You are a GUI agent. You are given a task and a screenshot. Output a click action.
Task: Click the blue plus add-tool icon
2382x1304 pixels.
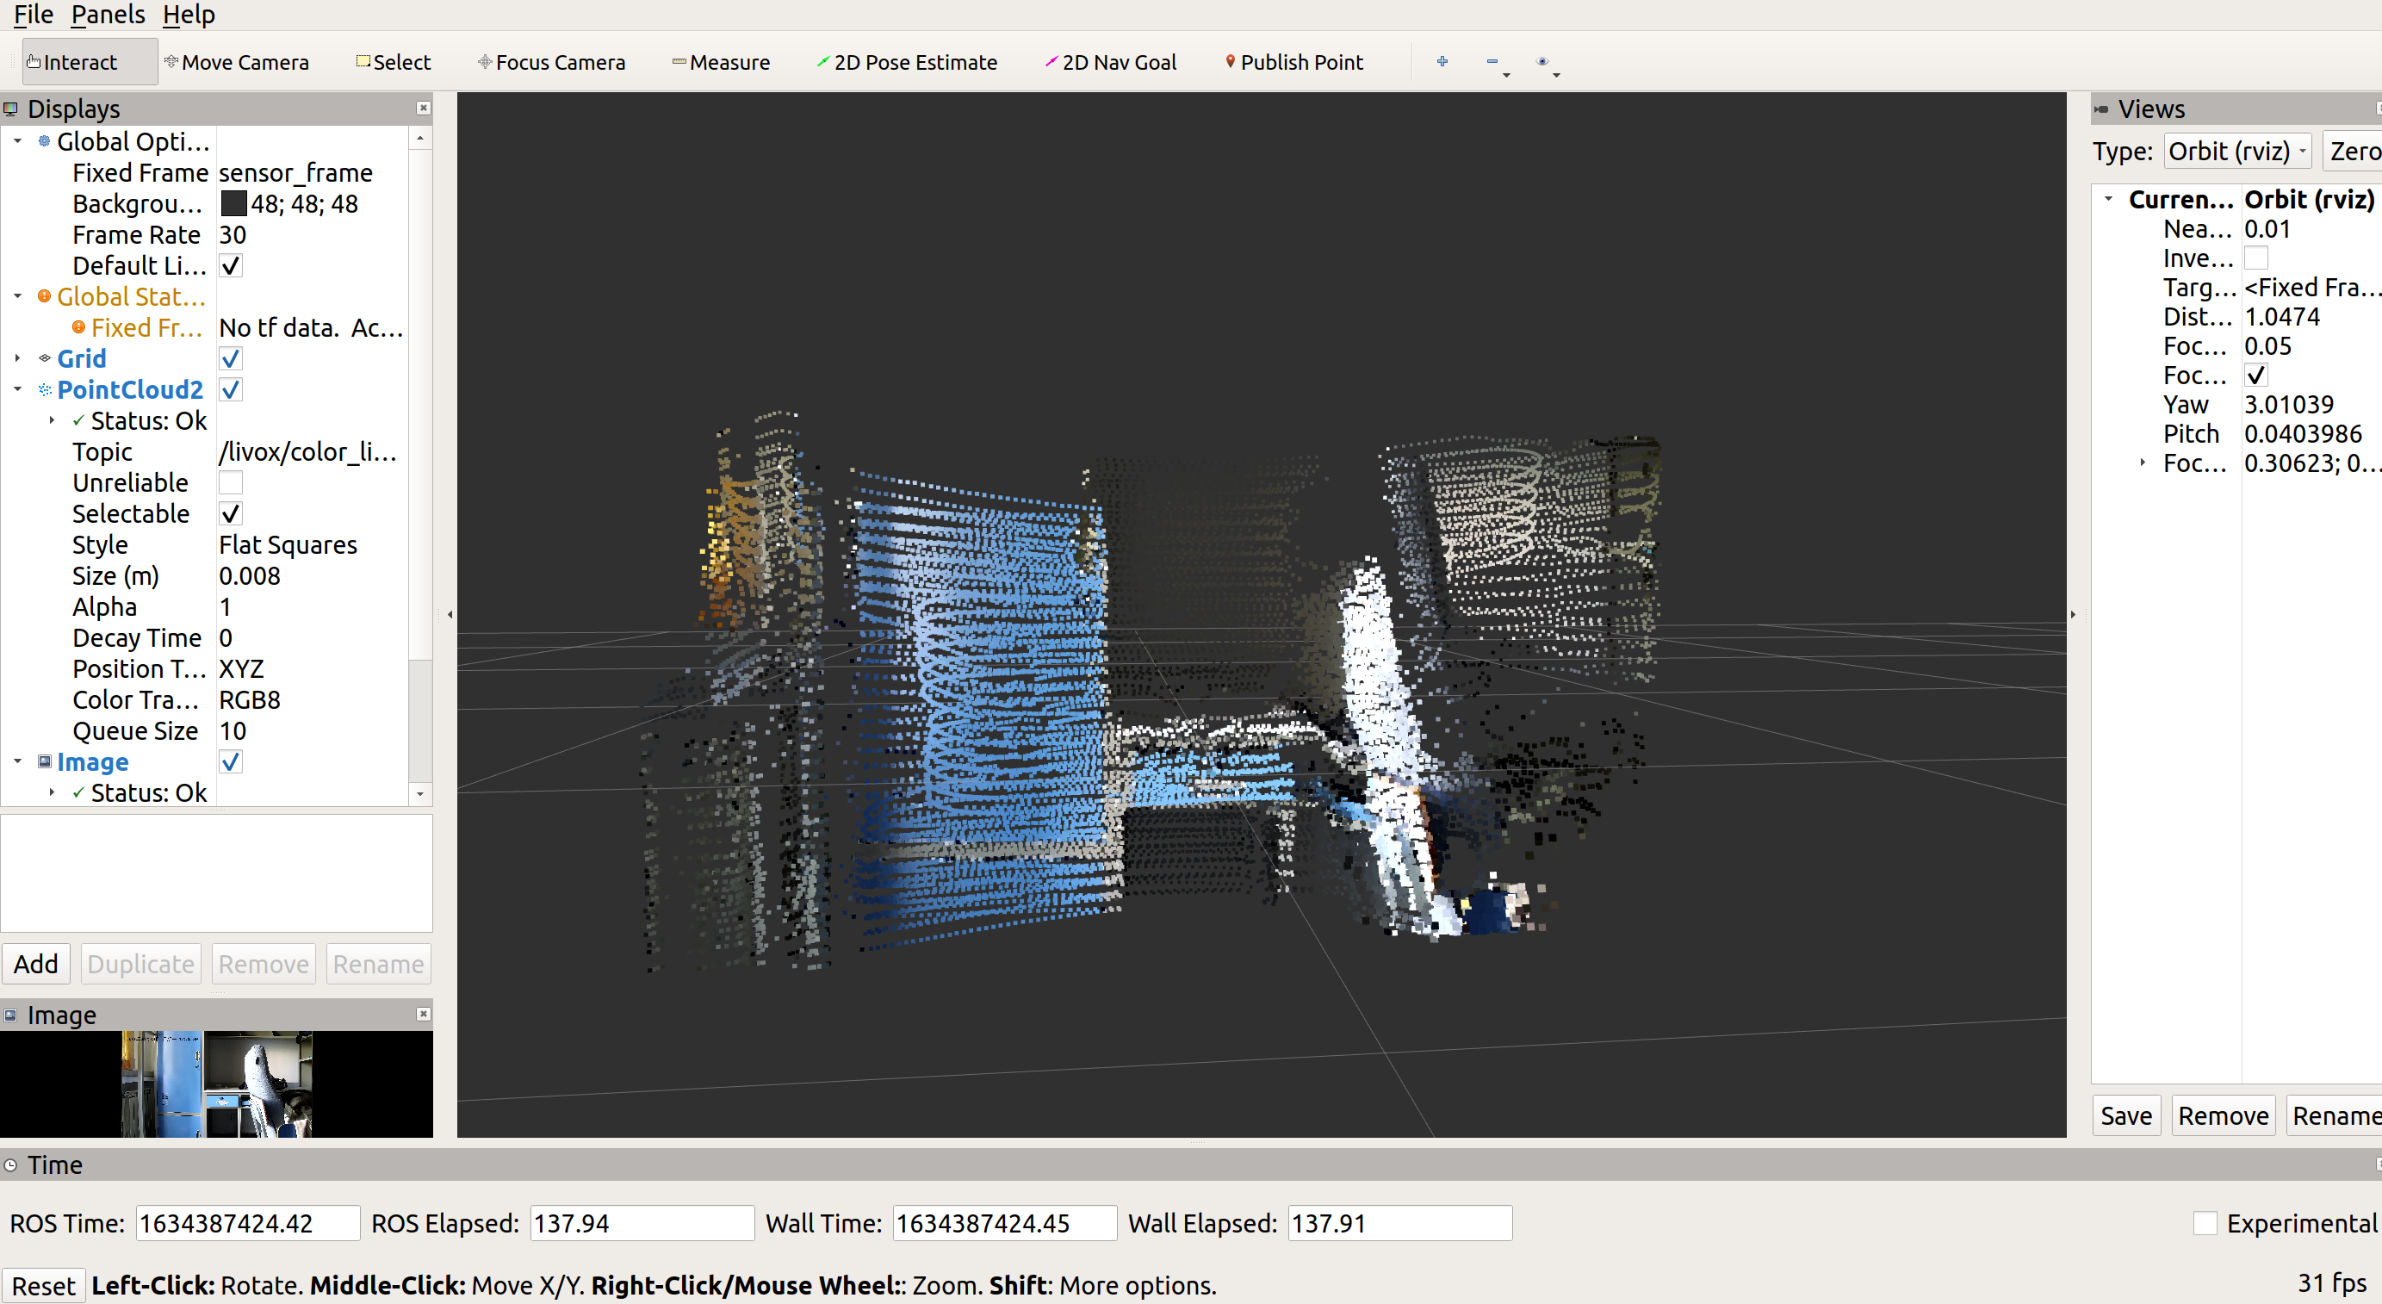coord(1442,62)
